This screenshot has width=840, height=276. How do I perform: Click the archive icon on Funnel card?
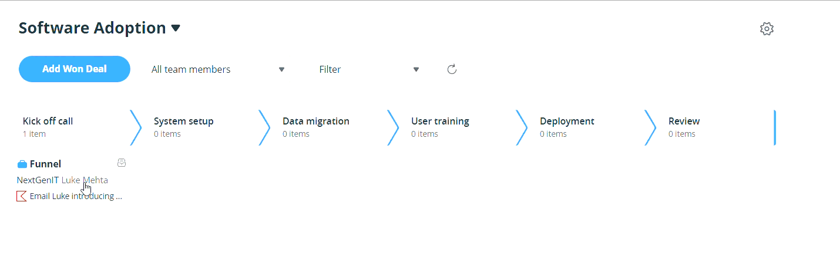[122, 163]
